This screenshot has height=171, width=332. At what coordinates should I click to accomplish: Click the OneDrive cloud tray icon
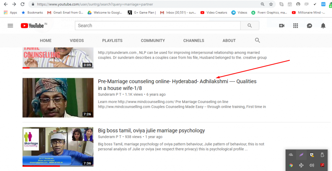291,155
